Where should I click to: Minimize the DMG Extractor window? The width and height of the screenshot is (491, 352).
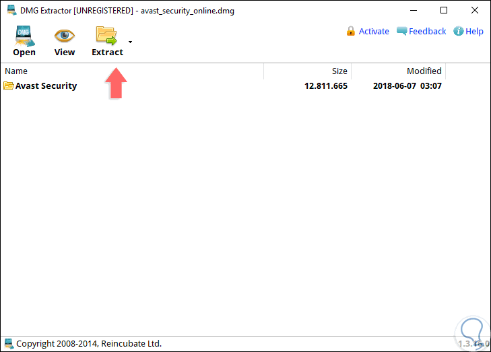(x=414, y=10)
